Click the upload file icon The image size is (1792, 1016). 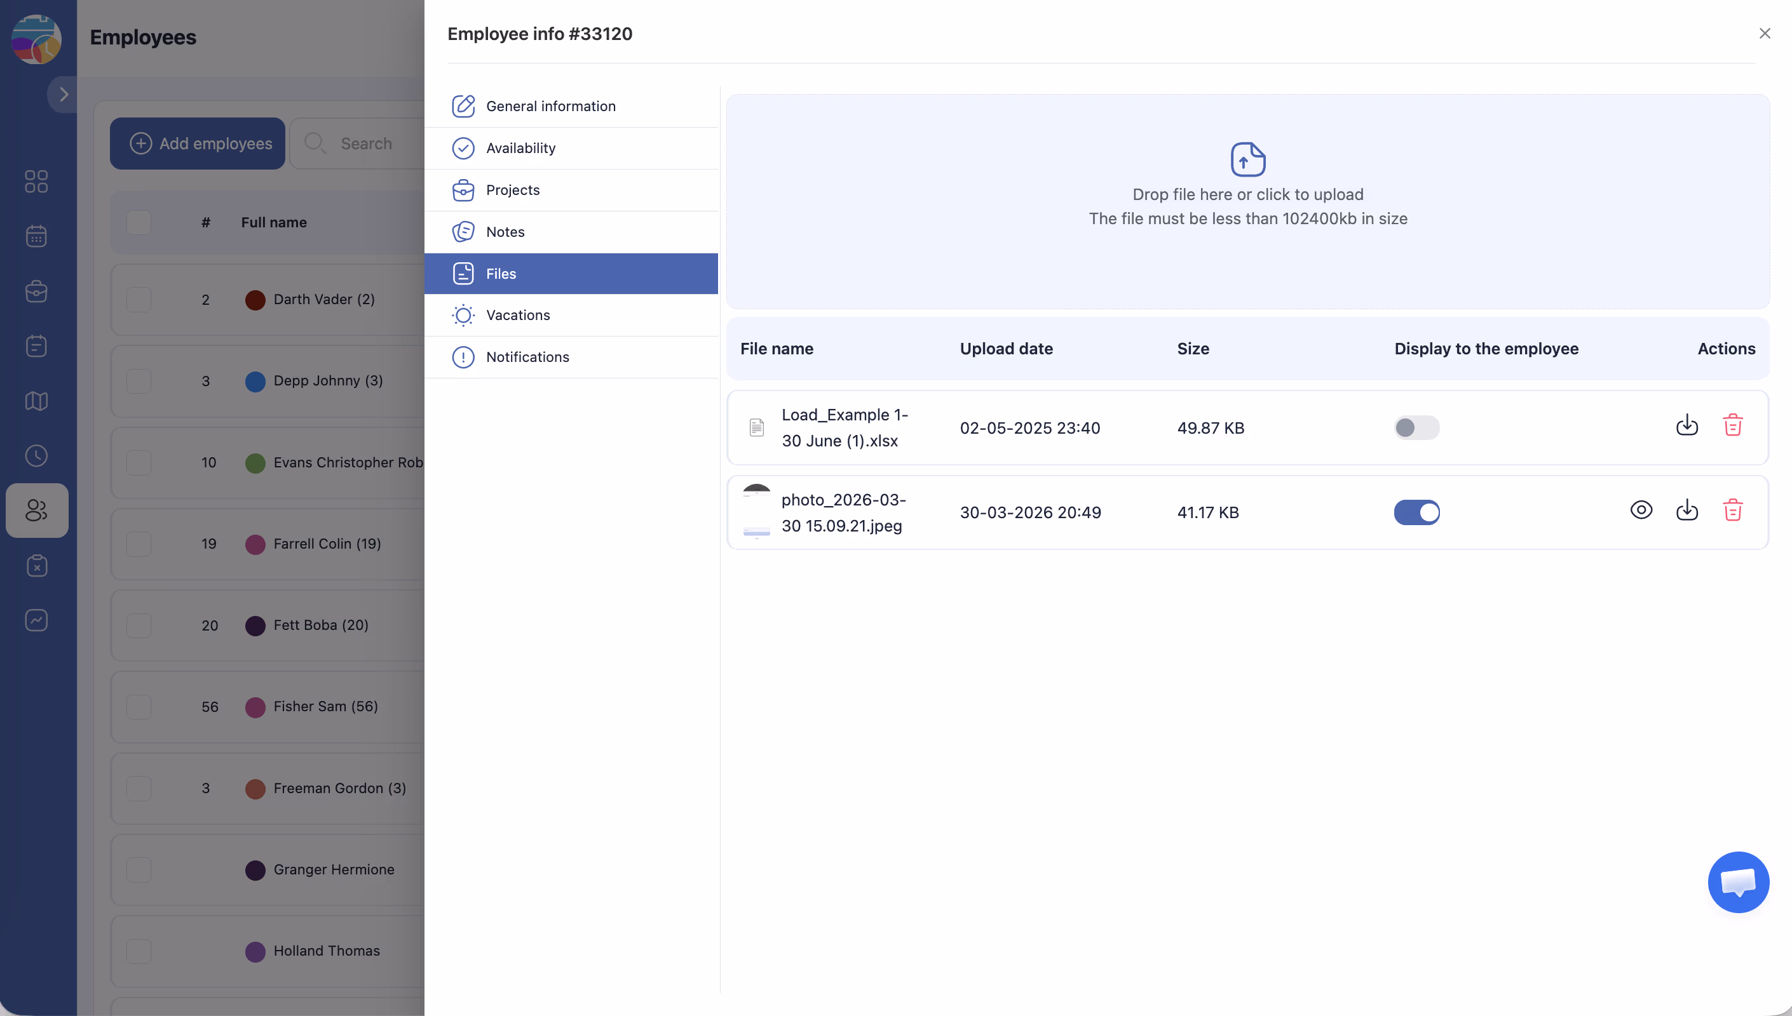pos(1247,160)
